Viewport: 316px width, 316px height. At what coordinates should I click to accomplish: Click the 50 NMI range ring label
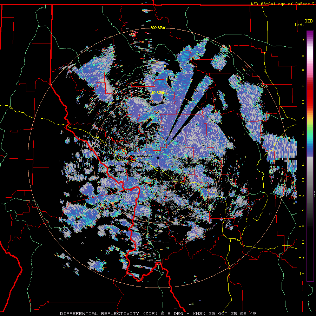pos(158,93)
